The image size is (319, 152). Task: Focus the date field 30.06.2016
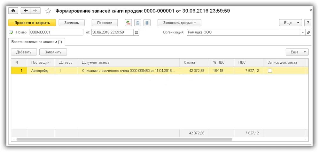click(113, 32)
